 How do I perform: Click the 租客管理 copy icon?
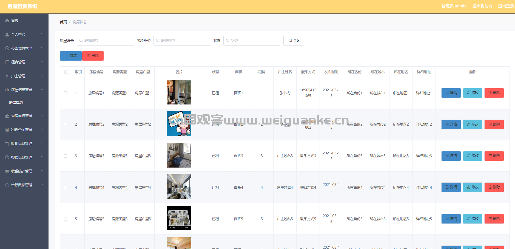[x=7, y=62]
